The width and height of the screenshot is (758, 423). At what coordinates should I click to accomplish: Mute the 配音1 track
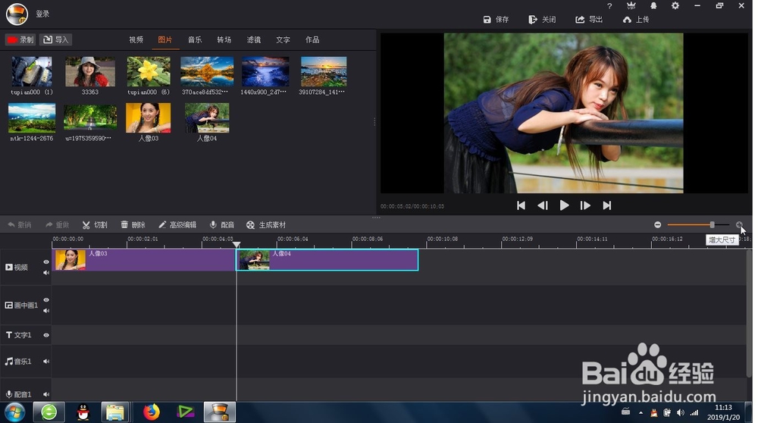pyautogui.click(x=46, y=394)
